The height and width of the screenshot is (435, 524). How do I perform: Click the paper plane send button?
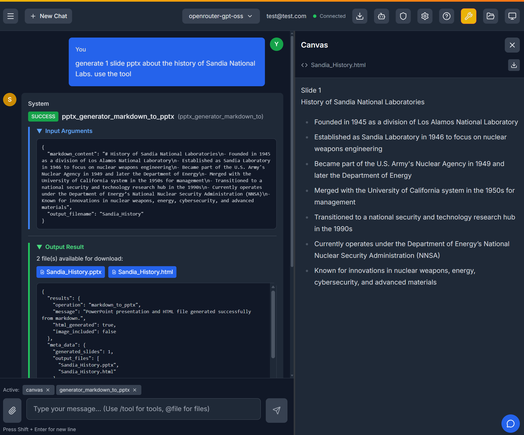(277, 411)
